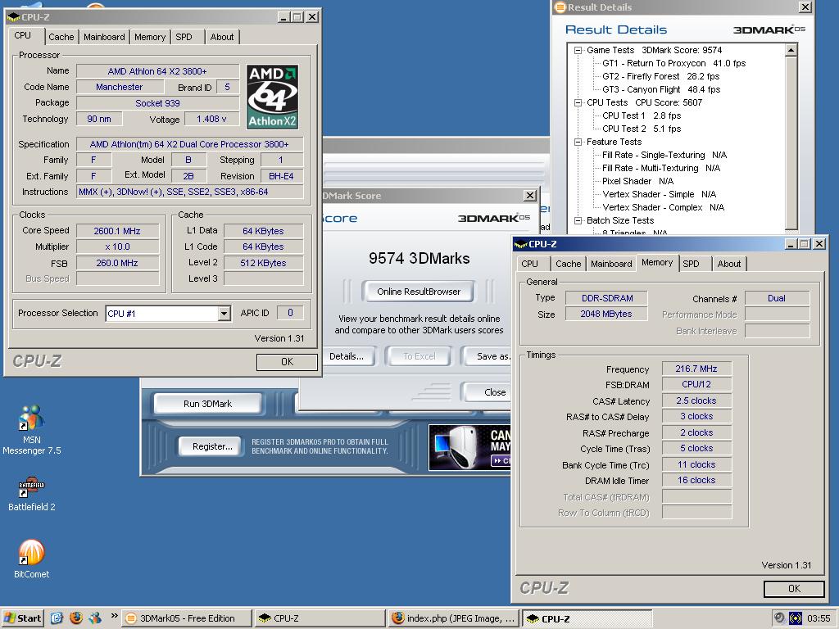Show more quick launch icons chevron
The height and width of the screenshot is (629, 839).
114,616
